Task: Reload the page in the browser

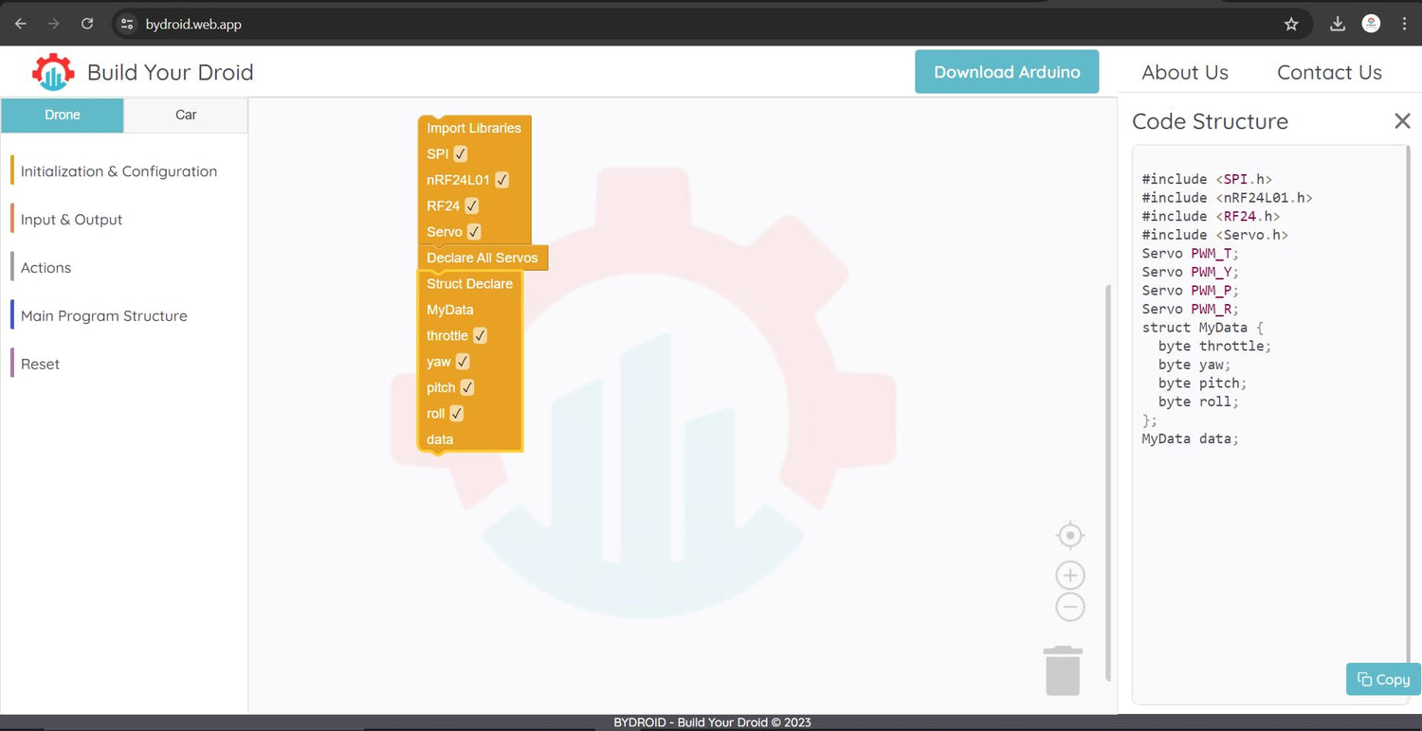Action: pyautogui.click(x=87, y=24)
